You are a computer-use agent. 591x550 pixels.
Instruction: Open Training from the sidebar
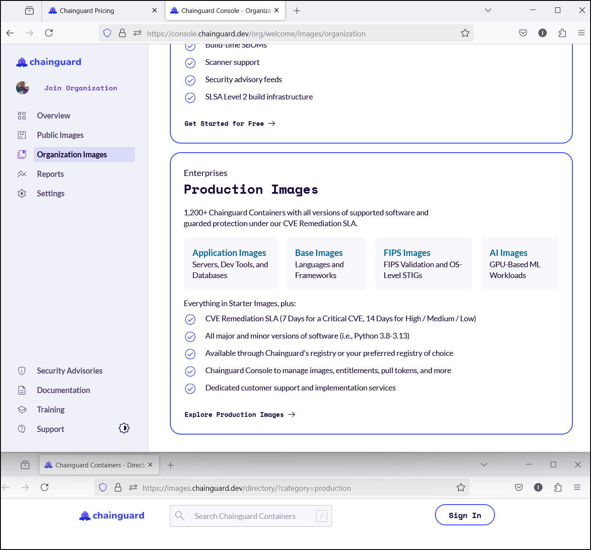[51, 410]
